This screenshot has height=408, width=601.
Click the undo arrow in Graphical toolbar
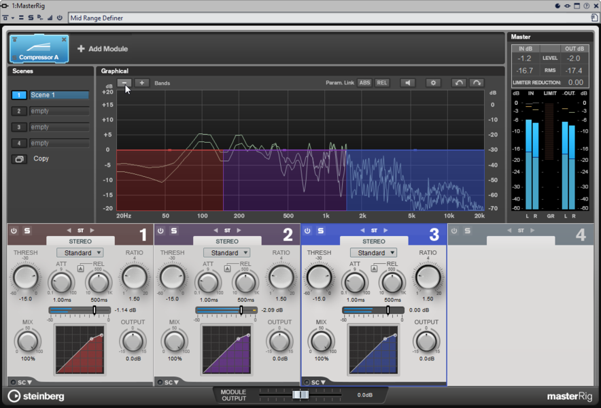click(459, 83)
